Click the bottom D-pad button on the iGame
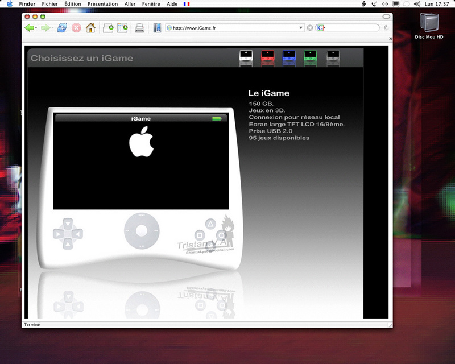 click(x=68, y=243)
